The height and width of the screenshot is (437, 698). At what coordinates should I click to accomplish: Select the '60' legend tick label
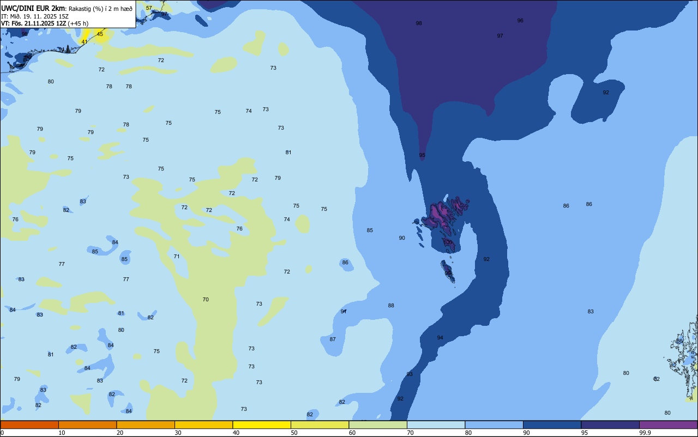(x=352, y=433)
